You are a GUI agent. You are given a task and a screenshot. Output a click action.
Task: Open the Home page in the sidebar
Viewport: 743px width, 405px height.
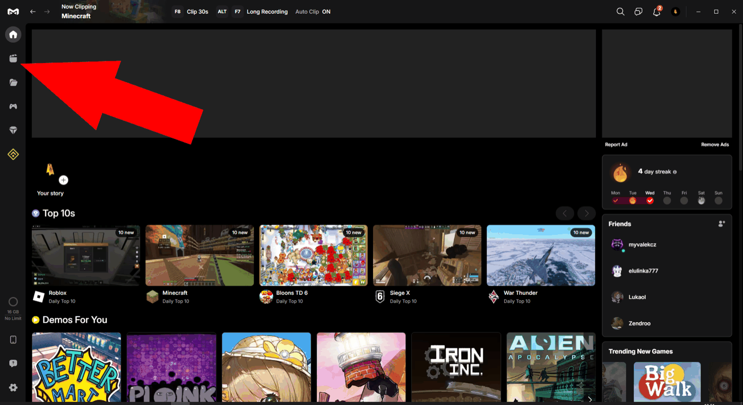click(x=13, y=34)
